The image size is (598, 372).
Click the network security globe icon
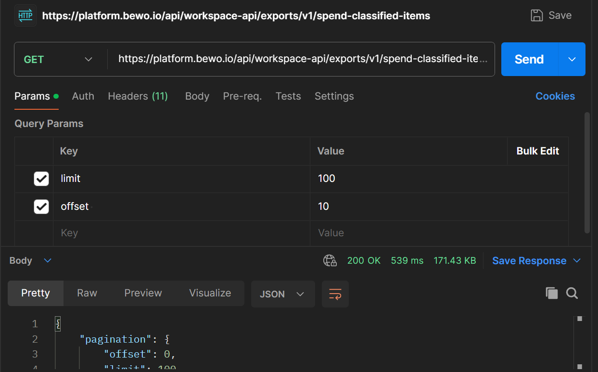tap(330, 260)
